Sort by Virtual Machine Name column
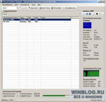 tap(11, 18)
